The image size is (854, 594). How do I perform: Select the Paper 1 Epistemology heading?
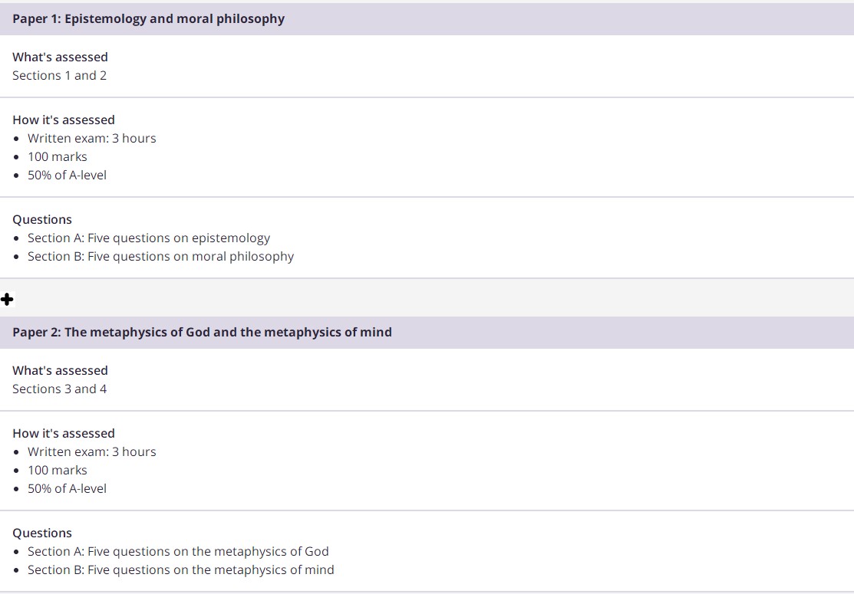coord(149,18)
